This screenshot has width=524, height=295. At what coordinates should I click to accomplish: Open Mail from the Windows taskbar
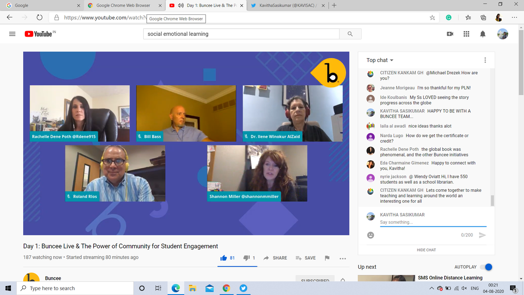pos(209,288)
